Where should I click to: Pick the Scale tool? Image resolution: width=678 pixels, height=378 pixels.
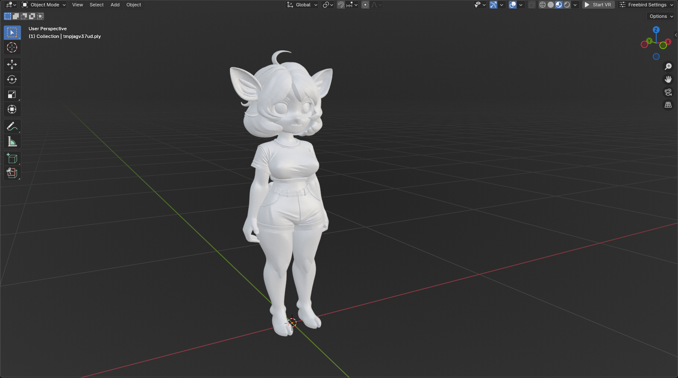[x=12, y=94]
